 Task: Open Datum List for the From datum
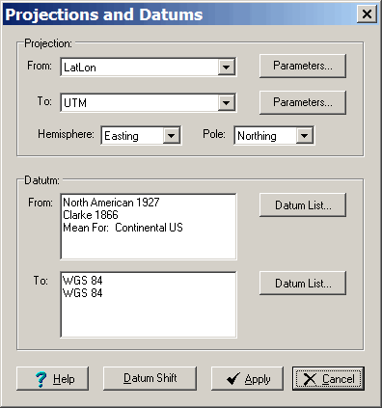point(303,205)
